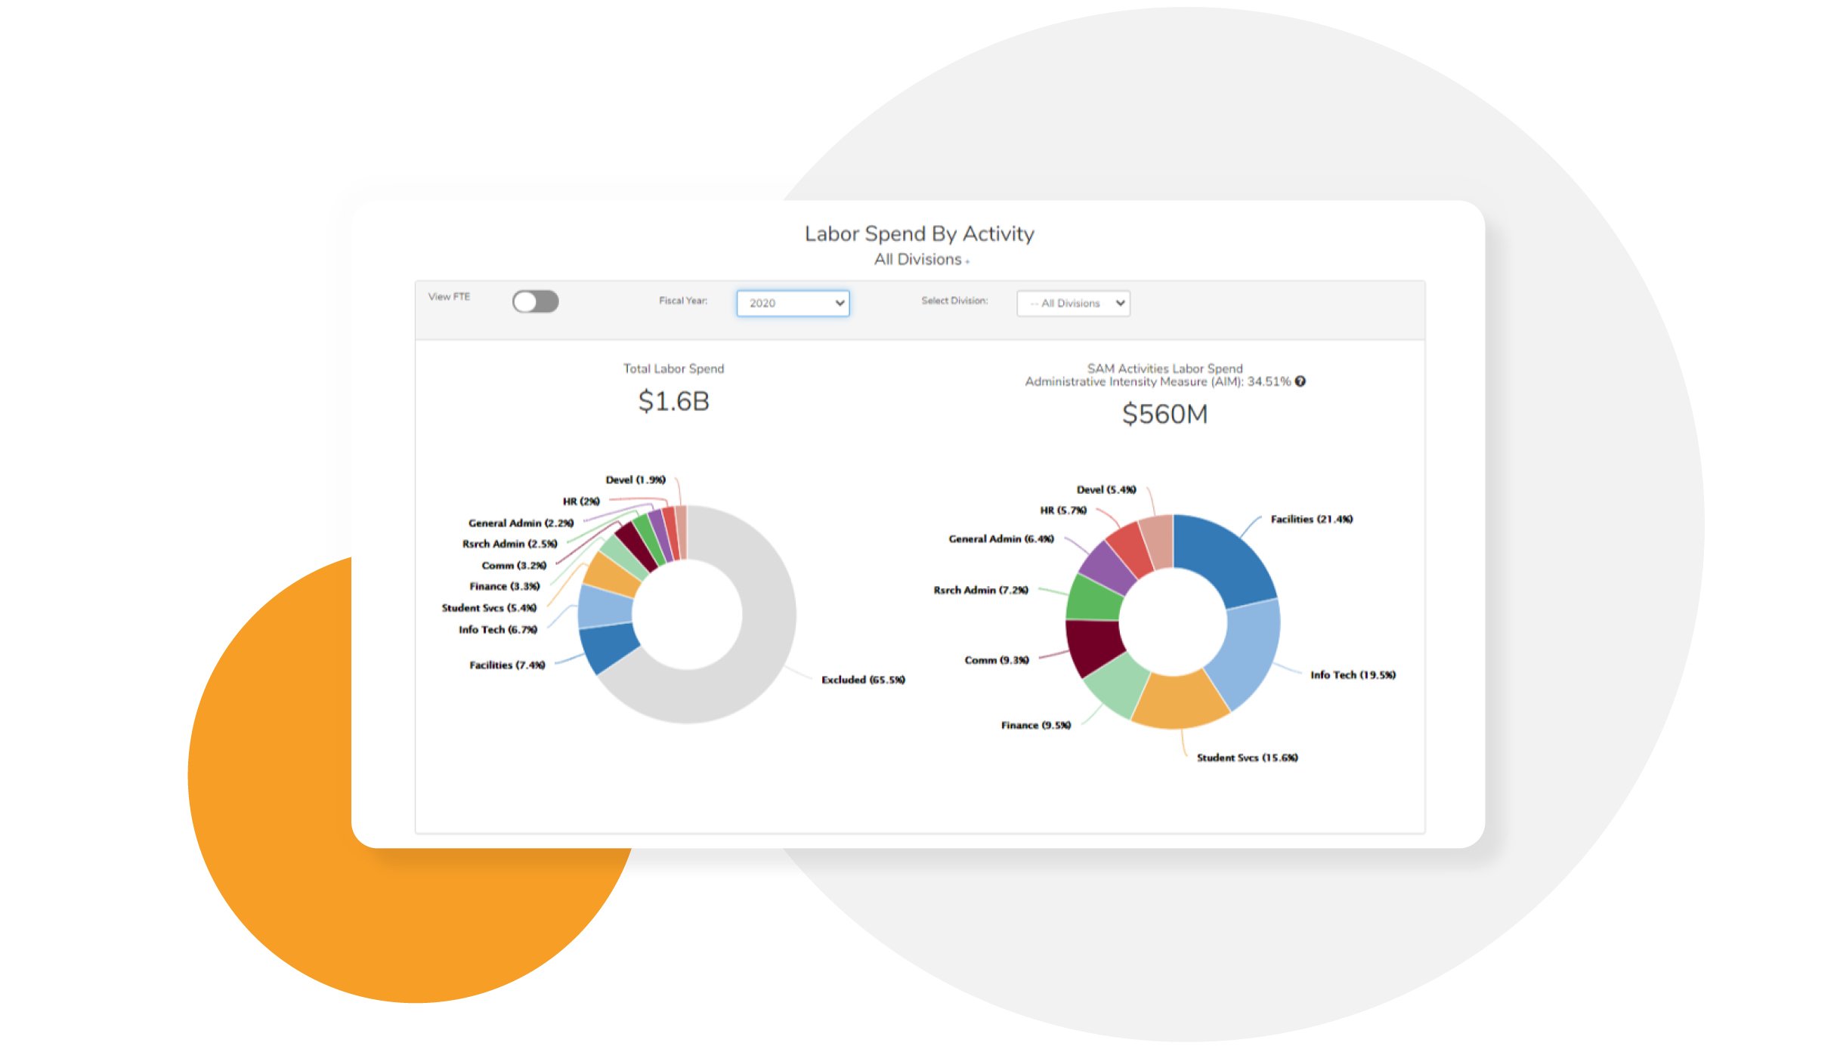This screenshot has width=1837, height=1049.
Task: Click the Devel (5.4%) label on right chart
Action: click(1106, 490)
